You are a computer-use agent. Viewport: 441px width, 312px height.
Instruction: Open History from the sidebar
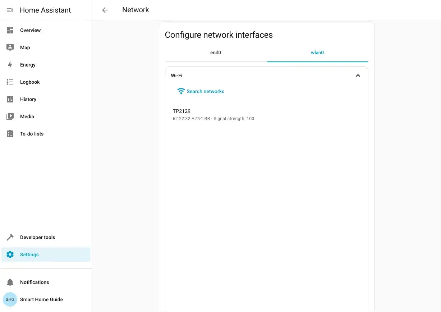[x=46, y=99]
